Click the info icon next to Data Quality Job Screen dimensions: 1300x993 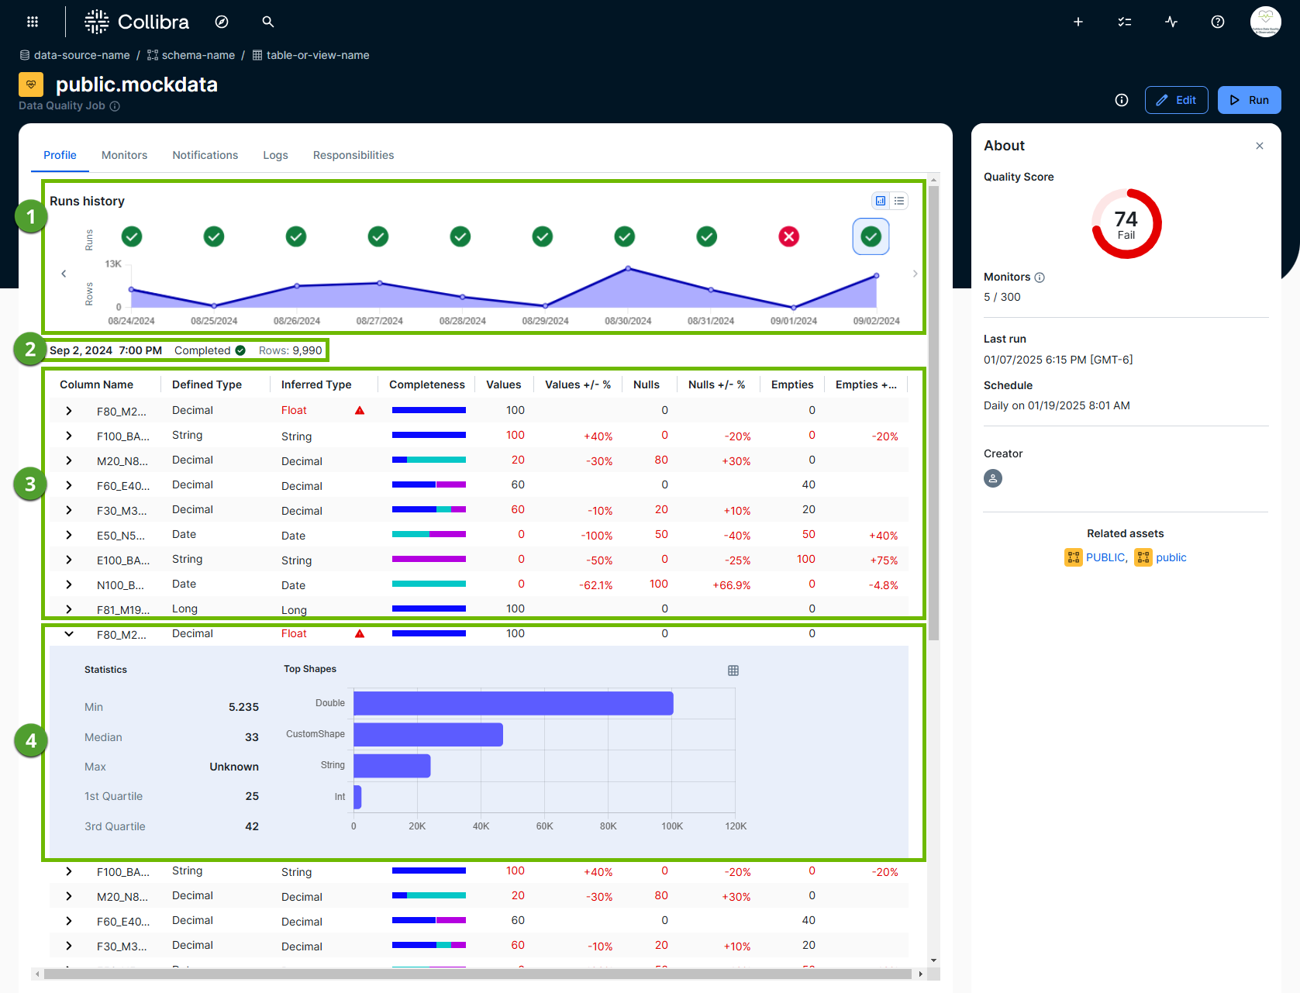click(116, 105)
